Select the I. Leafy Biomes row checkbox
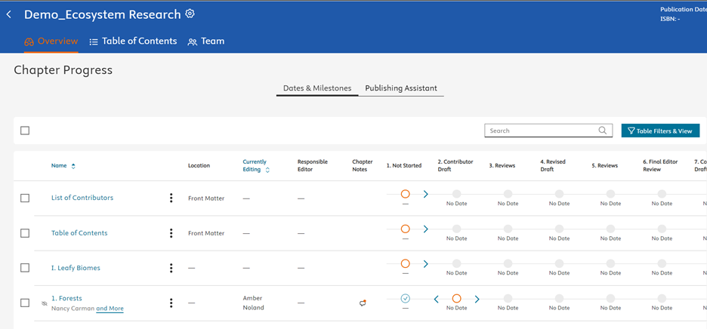 pyautogui.click(x=25, y=268)
